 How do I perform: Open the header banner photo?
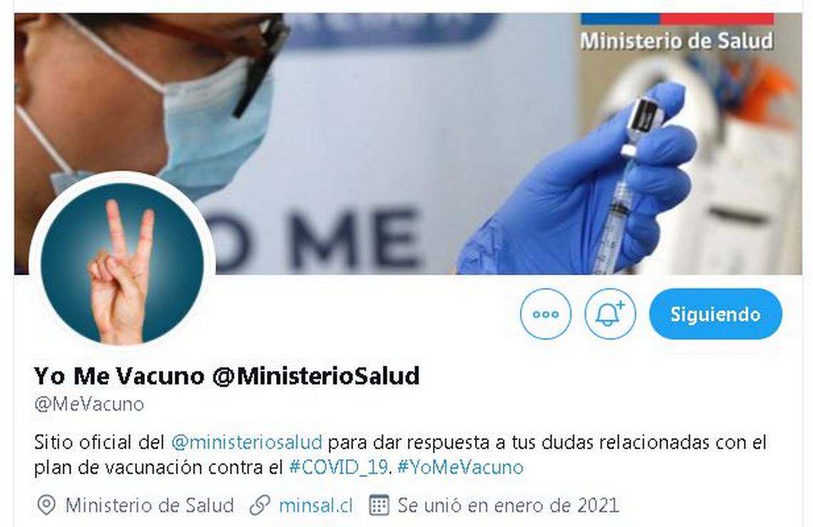pos(408,143)
